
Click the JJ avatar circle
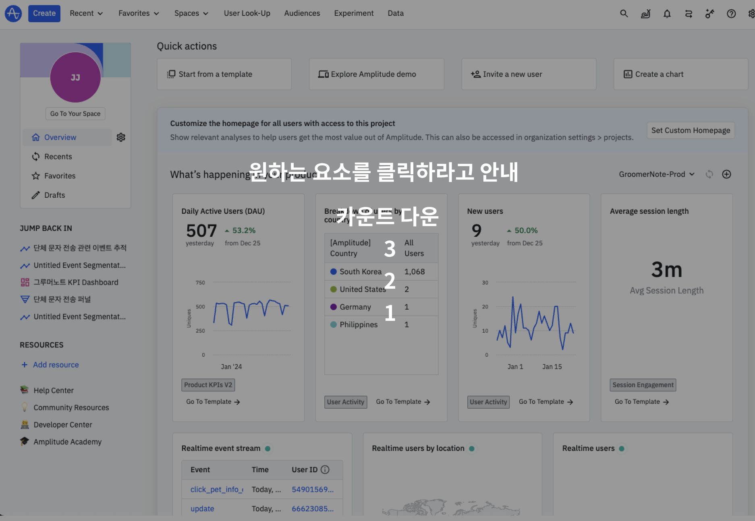[x=75, y=77]
